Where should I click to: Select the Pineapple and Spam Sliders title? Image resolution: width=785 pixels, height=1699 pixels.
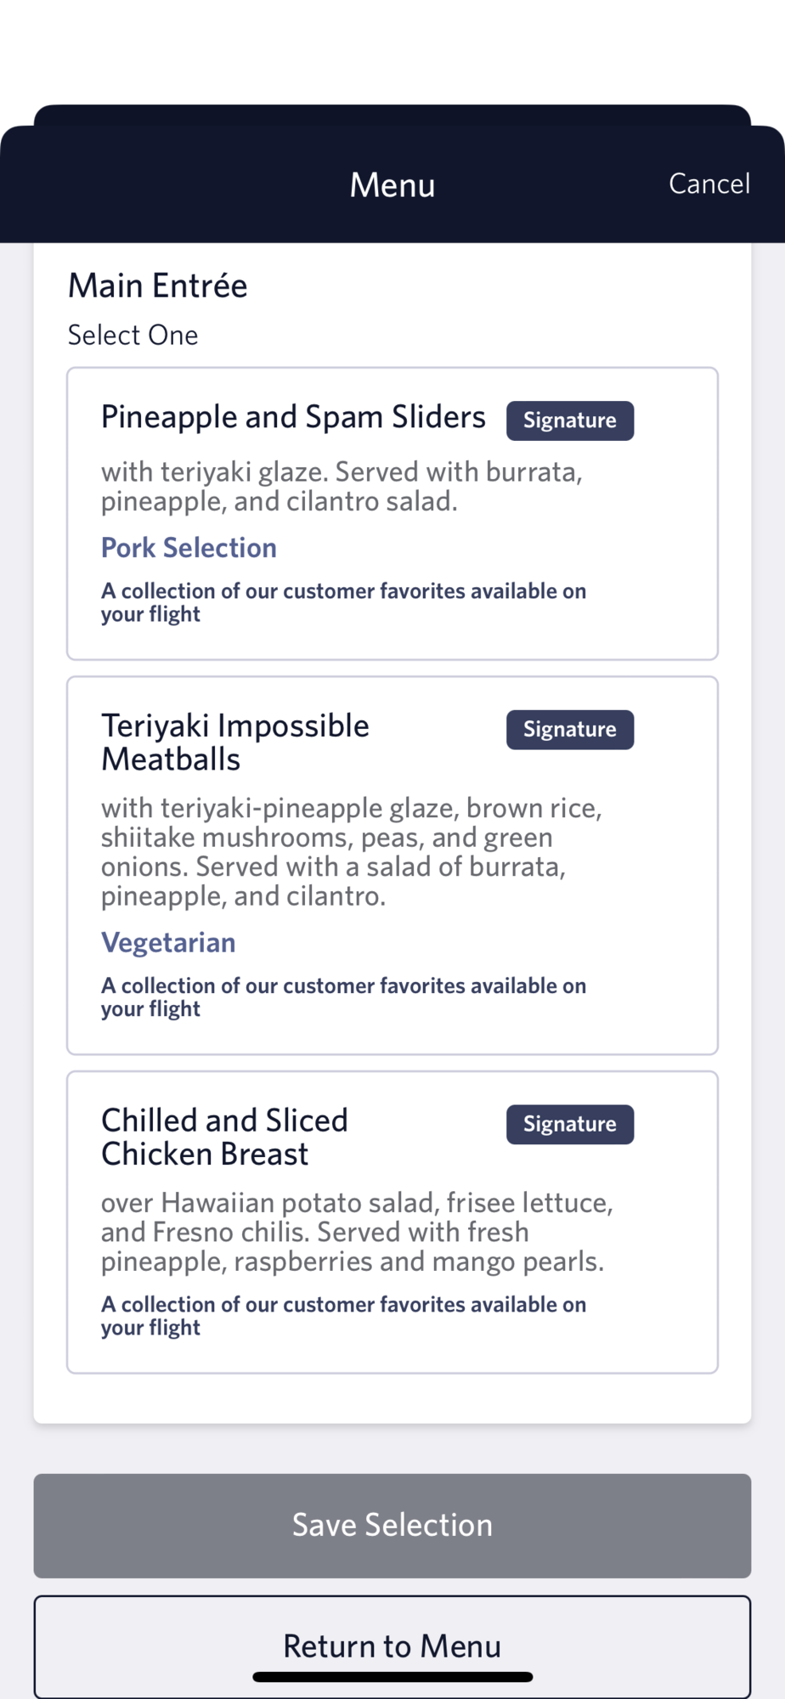(x=293, y=417)
